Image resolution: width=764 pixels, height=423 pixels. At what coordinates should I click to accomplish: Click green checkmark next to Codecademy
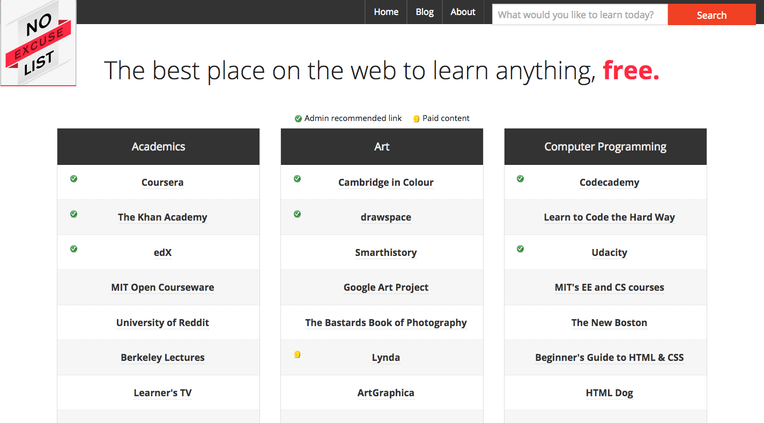(520, 179)
